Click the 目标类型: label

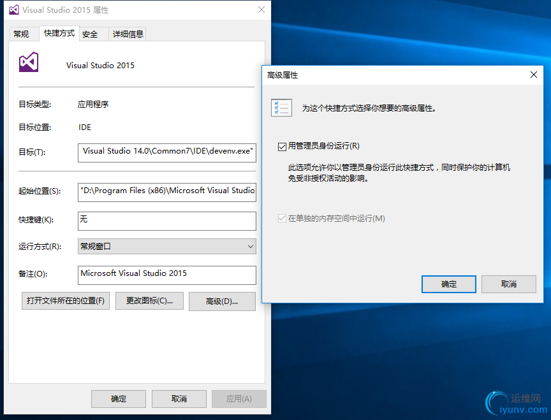pyautogui.click(x=35, y=105)
